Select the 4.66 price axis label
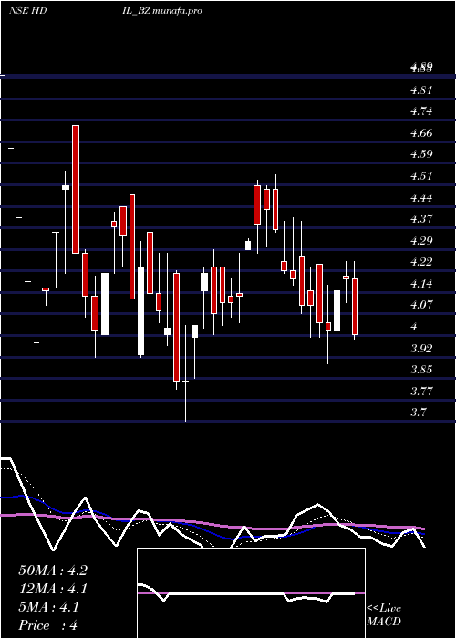Image resolution: width=456 pixels, height=639 pixels. click(x=421, y=133)
